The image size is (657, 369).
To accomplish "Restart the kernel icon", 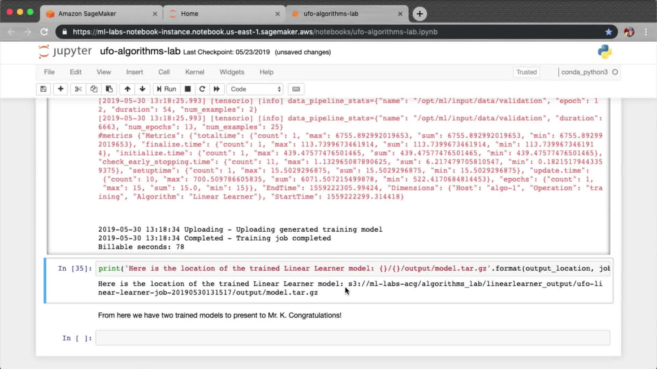I will [x=202, y=89].
